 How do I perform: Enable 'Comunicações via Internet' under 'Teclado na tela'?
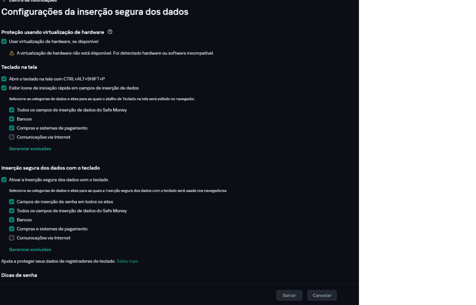(12, 137)
